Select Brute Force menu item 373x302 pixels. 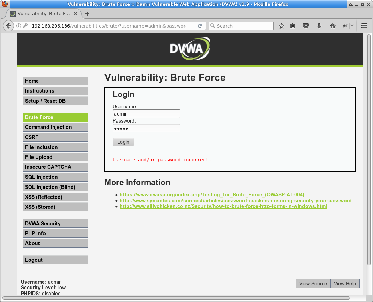(55, 117)
